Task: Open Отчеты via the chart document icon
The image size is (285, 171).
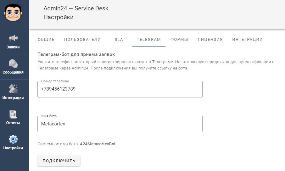Action: [x=13, y=114]
